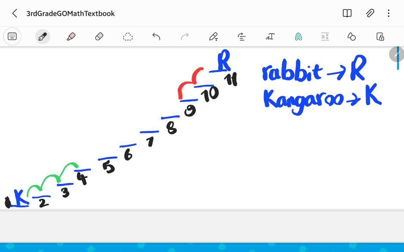Undo the last stroke
This screenshot has width=404, height=252.
point(156,37)
